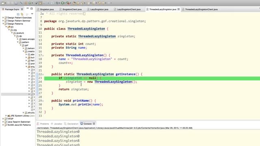This screenshot has width=260, height=146.
Task: Switch to ThreadedLazySingletonClient.java tab
Action: (x=200, y=9)
